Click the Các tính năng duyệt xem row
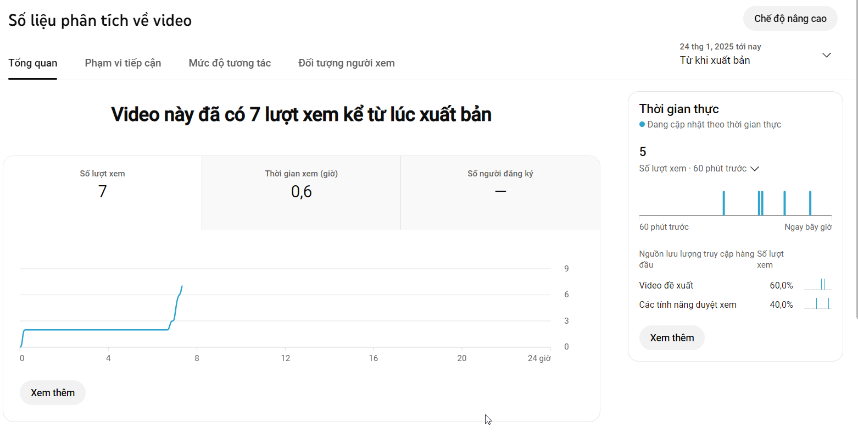Viewport: 858px width, 438px height. click(x=688, y=304)
